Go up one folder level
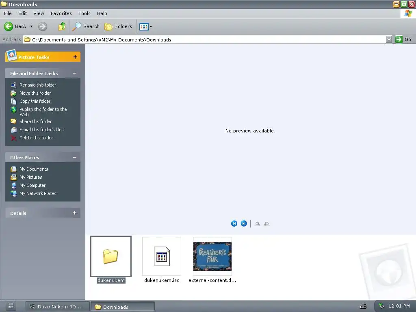The width and height of the screenshot is (416, 312). (62, 26)
